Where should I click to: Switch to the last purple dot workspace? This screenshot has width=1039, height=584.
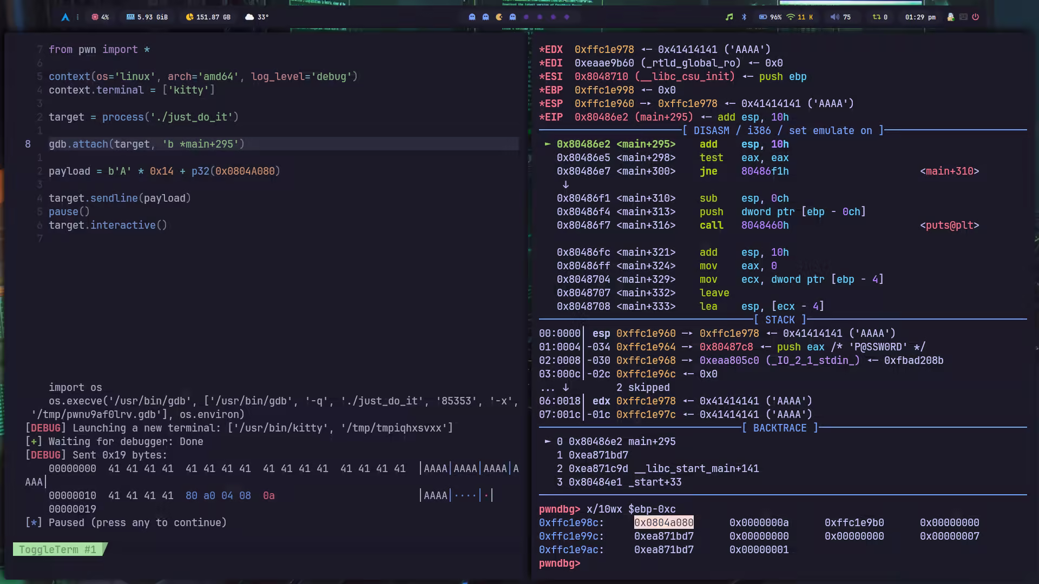[x=567, y=17]
